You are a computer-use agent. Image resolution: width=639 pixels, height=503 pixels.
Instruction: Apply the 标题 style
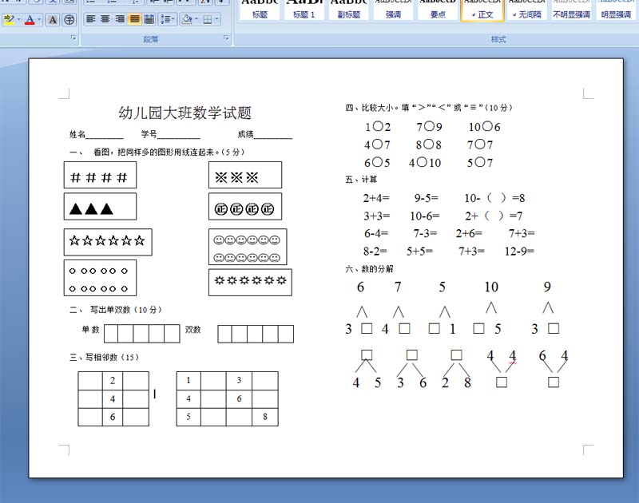pyautogui.click(x=260, y=9)
